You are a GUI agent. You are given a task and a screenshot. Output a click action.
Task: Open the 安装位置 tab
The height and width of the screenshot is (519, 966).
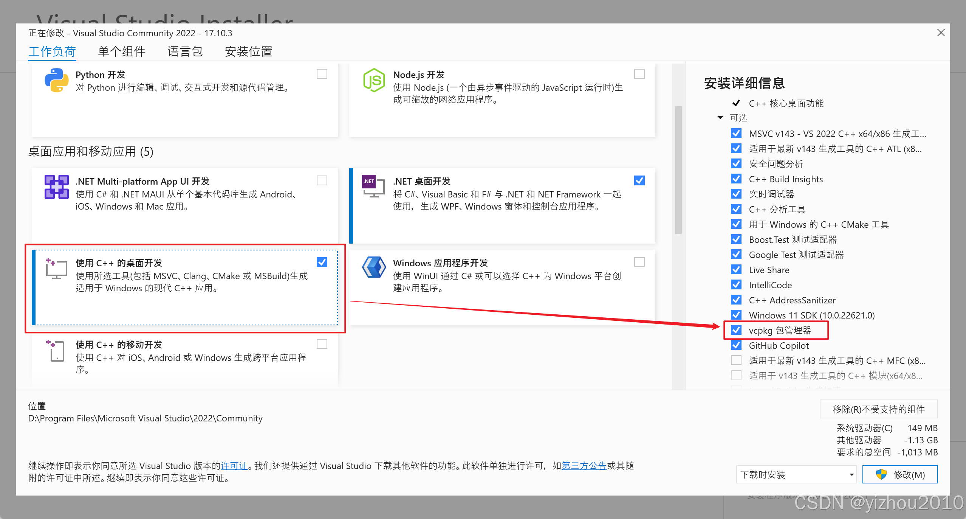[x=249, y=51]
